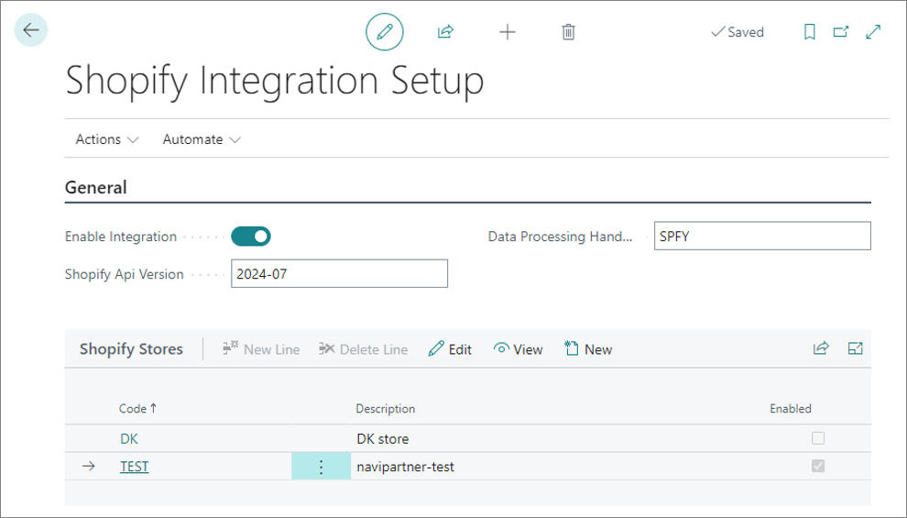Toggle Enabled checkbox for DK store
The image size is (907, 518).
coord(818,438)
